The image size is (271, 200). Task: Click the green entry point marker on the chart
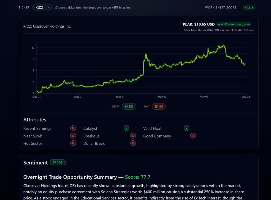[133, 80]
